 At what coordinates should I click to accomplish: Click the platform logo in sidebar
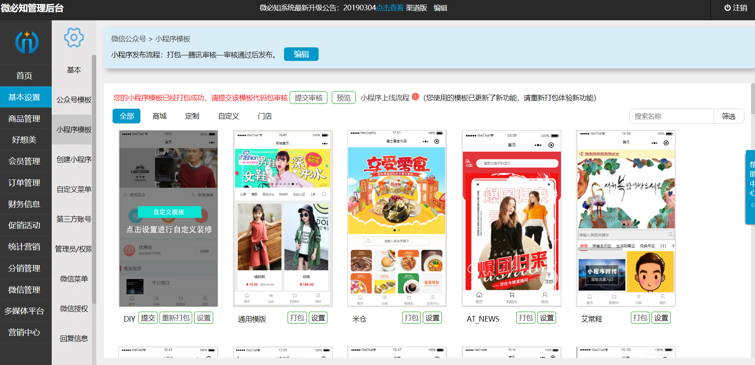point(27,42)
